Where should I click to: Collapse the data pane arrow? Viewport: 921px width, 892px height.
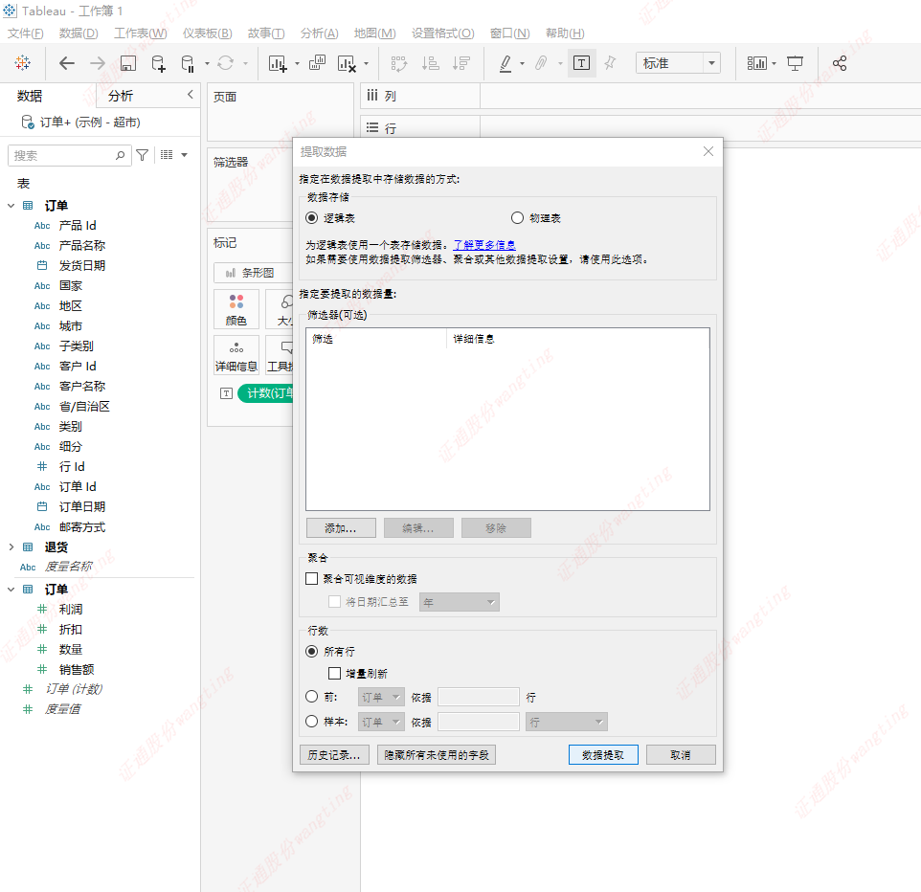(191, 95)
